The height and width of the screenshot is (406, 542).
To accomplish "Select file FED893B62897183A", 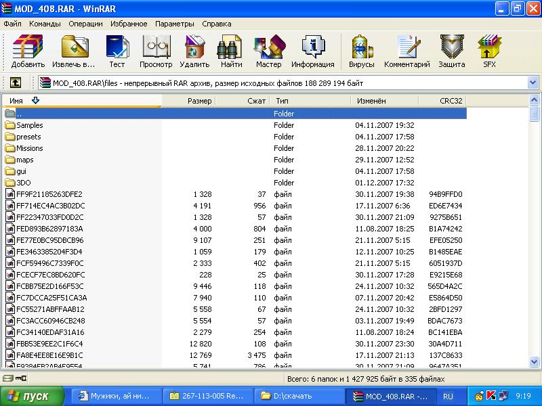I will click(x=236, y=229).
